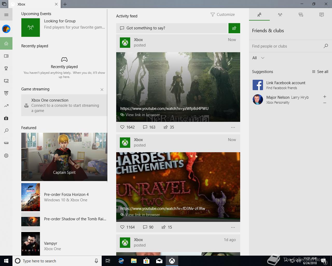Open Vampyr game thumbnail
332x266 pixels.
click(31, 244)
